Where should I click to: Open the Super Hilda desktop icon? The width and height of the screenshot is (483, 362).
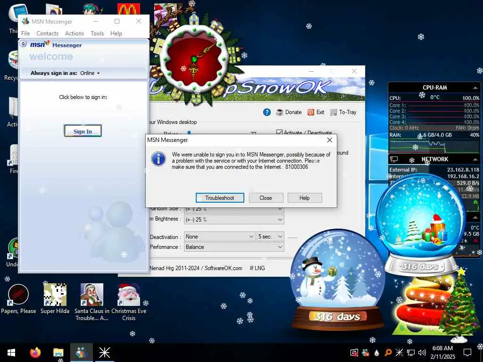[55, 298]
